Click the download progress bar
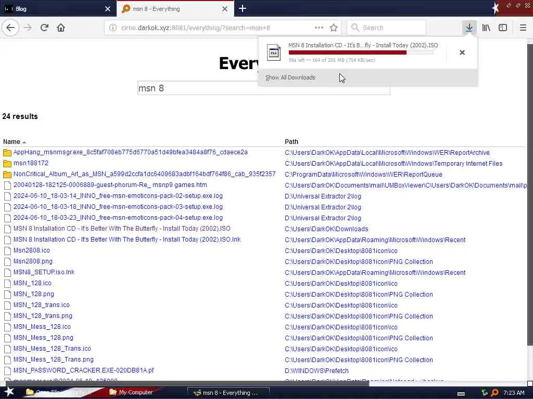Image resolution: width=533 pixels, height=399 pixels. pos(361,52)
